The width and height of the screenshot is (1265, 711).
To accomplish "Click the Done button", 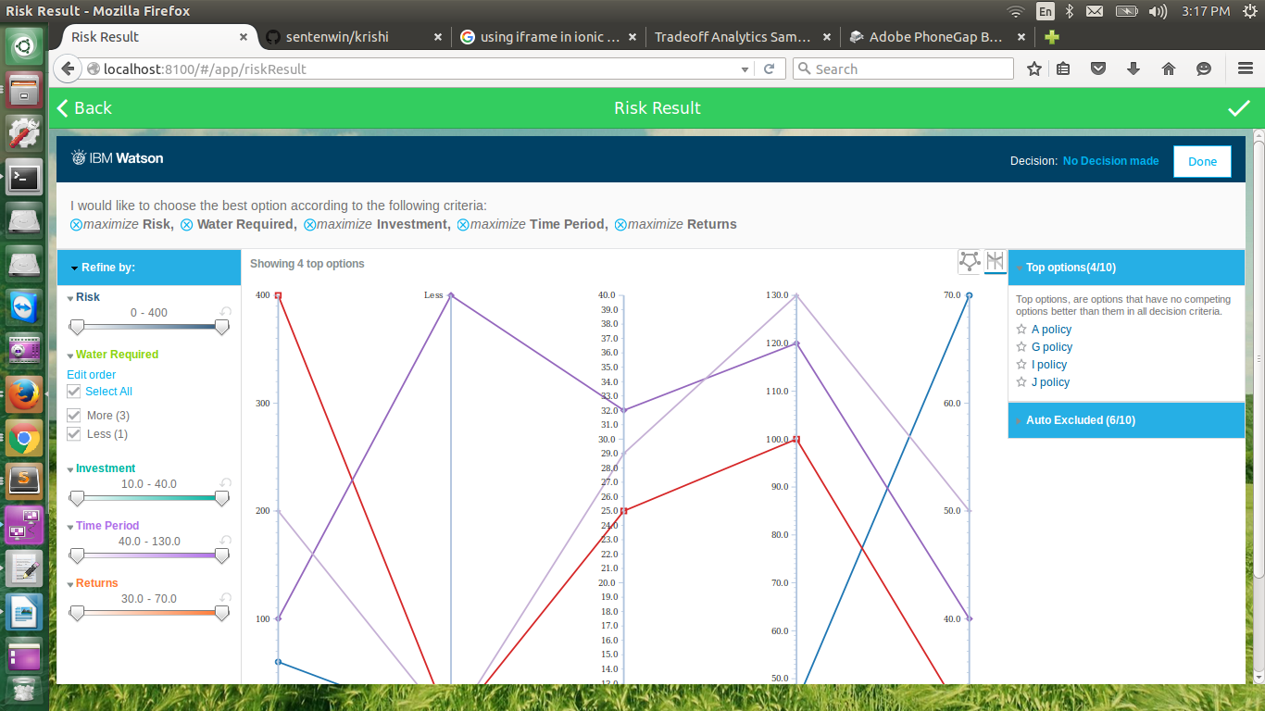I will (x=1202, y=161).
